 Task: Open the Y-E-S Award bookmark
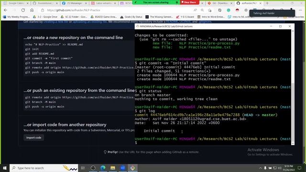(x=185, y=17)
